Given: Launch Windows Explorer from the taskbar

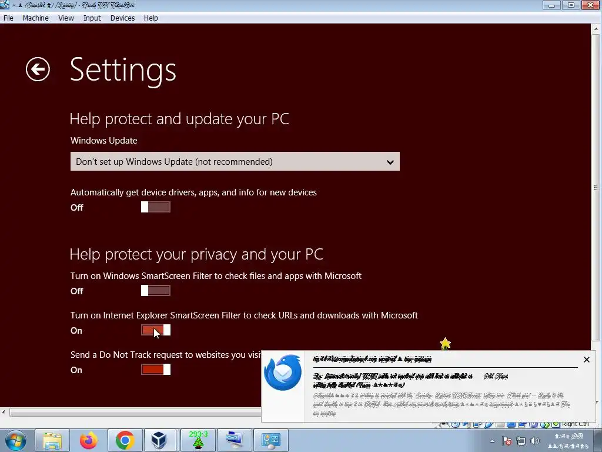Looking at the screenshot, I should (52, 440).
